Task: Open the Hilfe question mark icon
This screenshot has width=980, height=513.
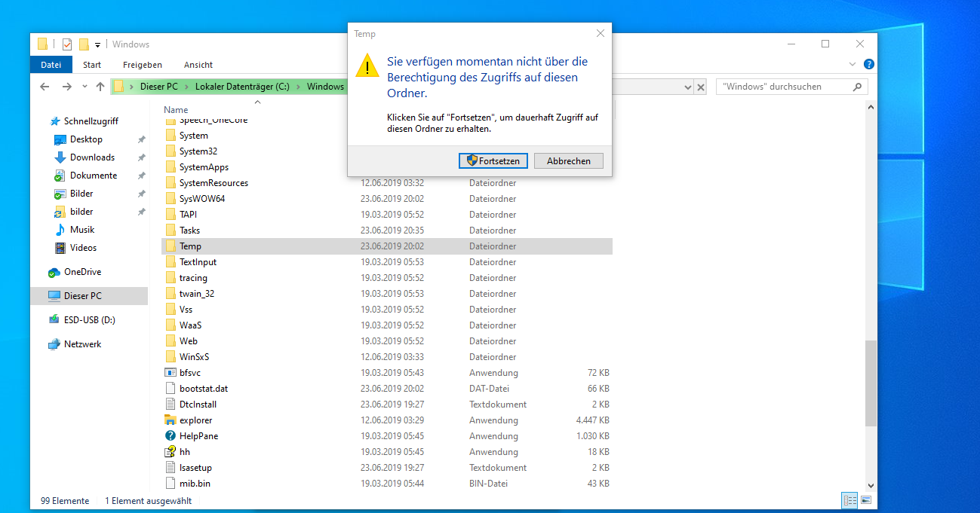Action: pos(868,64)
